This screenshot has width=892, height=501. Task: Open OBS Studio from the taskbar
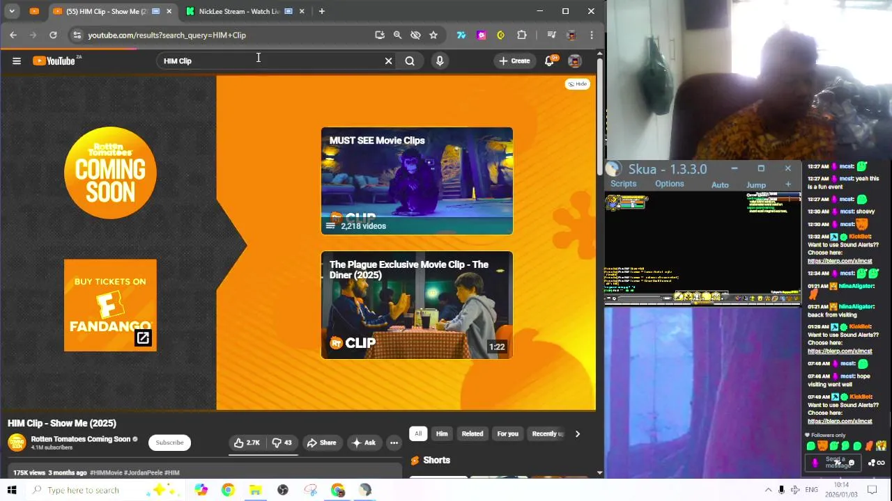pos(283,490)
